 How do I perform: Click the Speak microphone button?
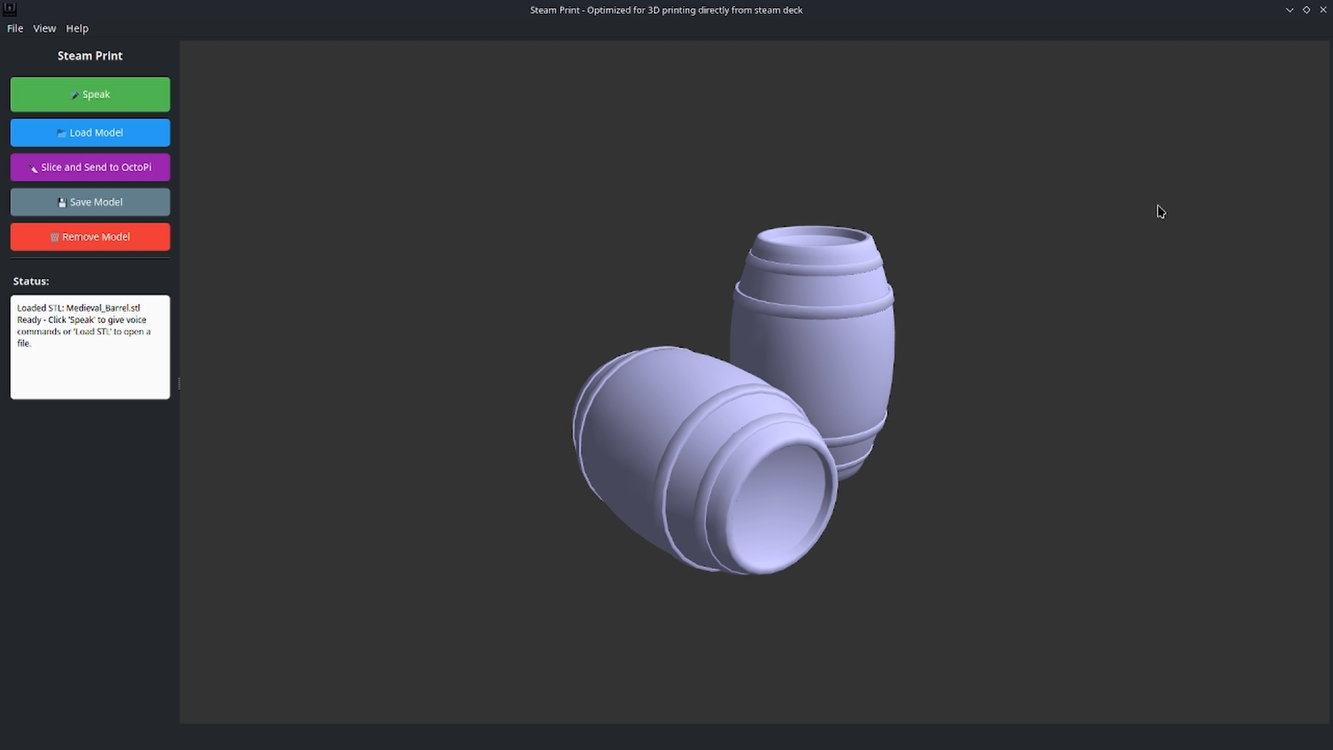point(90,94)
